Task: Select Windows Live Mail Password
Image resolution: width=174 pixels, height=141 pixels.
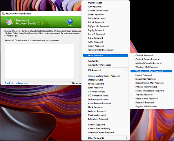Action: [151, 71]
